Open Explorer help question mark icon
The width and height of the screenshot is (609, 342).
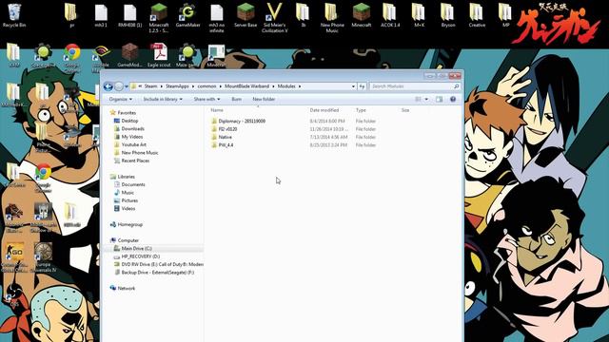coord(453,99)
